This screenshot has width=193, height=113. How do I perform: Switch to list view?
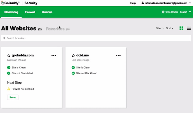(189, 28)
